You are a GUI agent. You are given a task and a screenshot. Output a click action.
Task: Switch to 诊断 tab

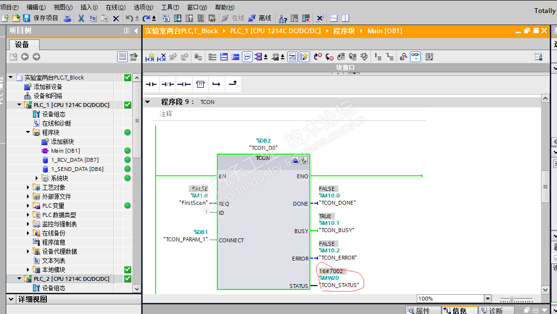point(496,311)
